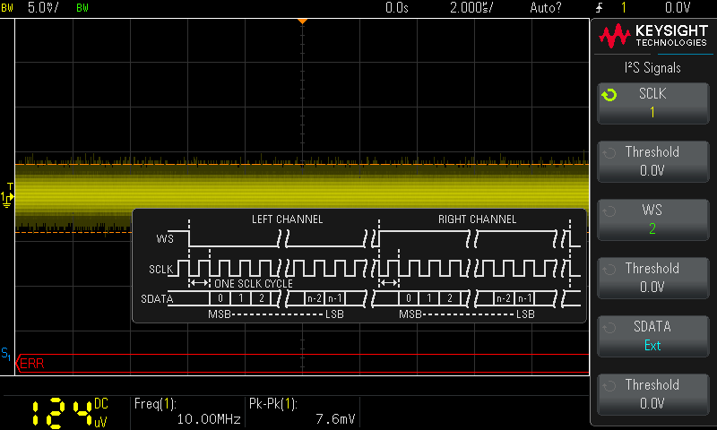Select the Freq(1) 10.00MHz measurement
The width and height of the screenshot is (717, 430).
186,411
